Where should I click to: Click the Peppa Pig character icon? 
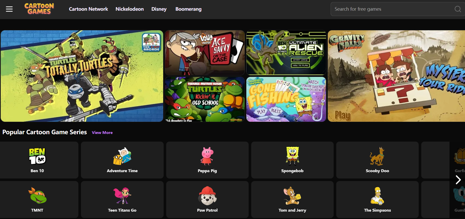coord(207,156)
